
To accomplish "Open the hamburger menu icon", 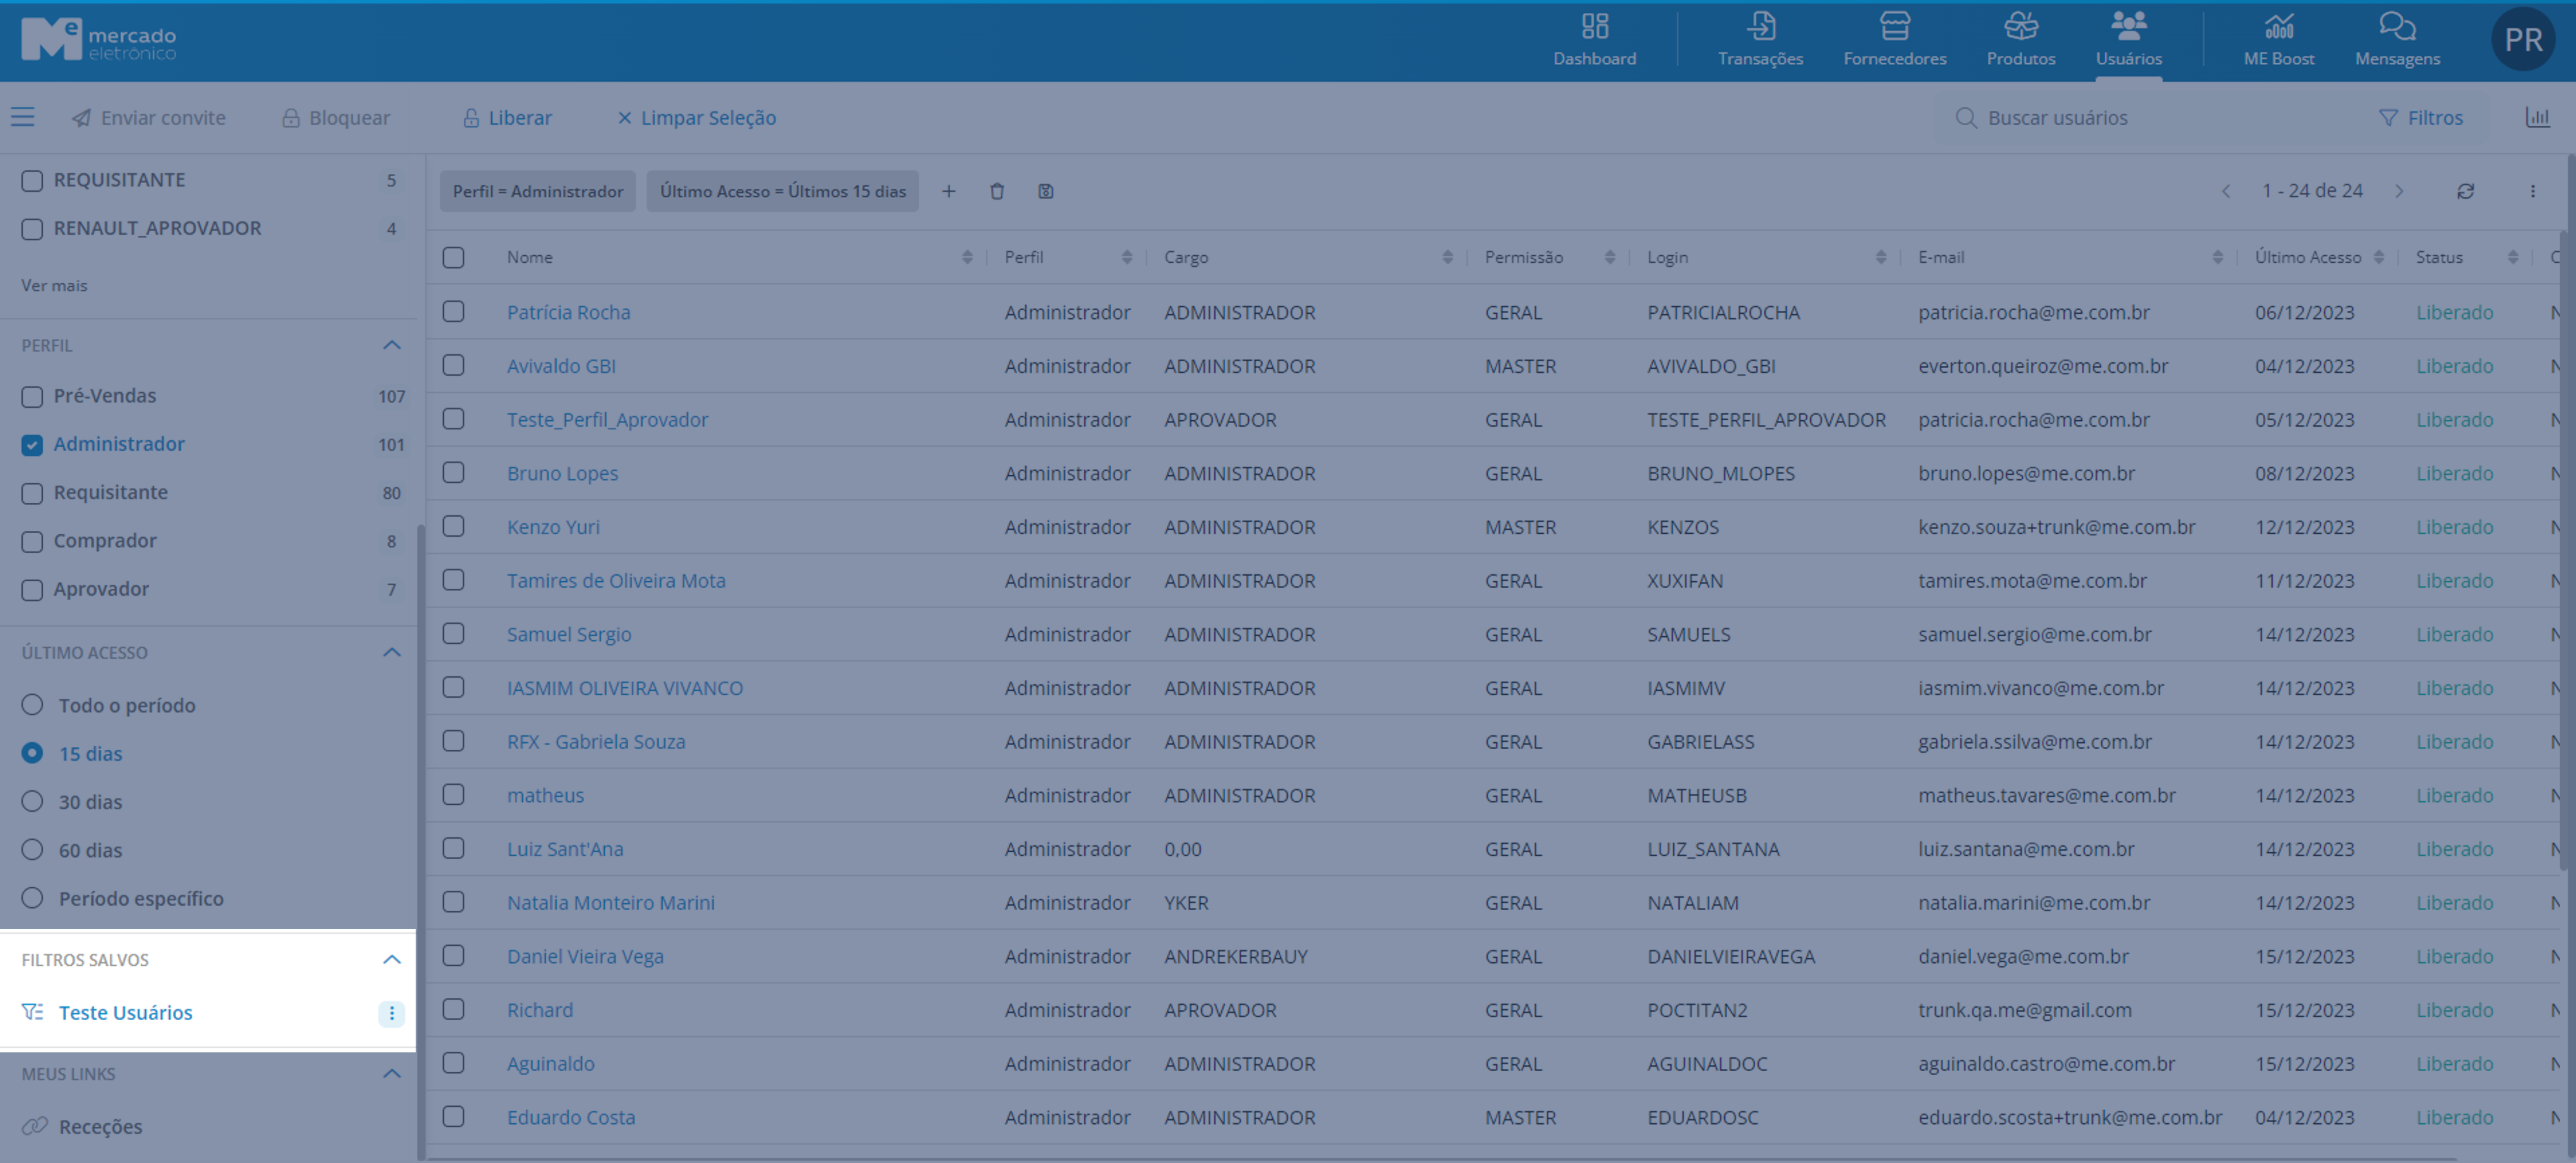I will point(23,117).
